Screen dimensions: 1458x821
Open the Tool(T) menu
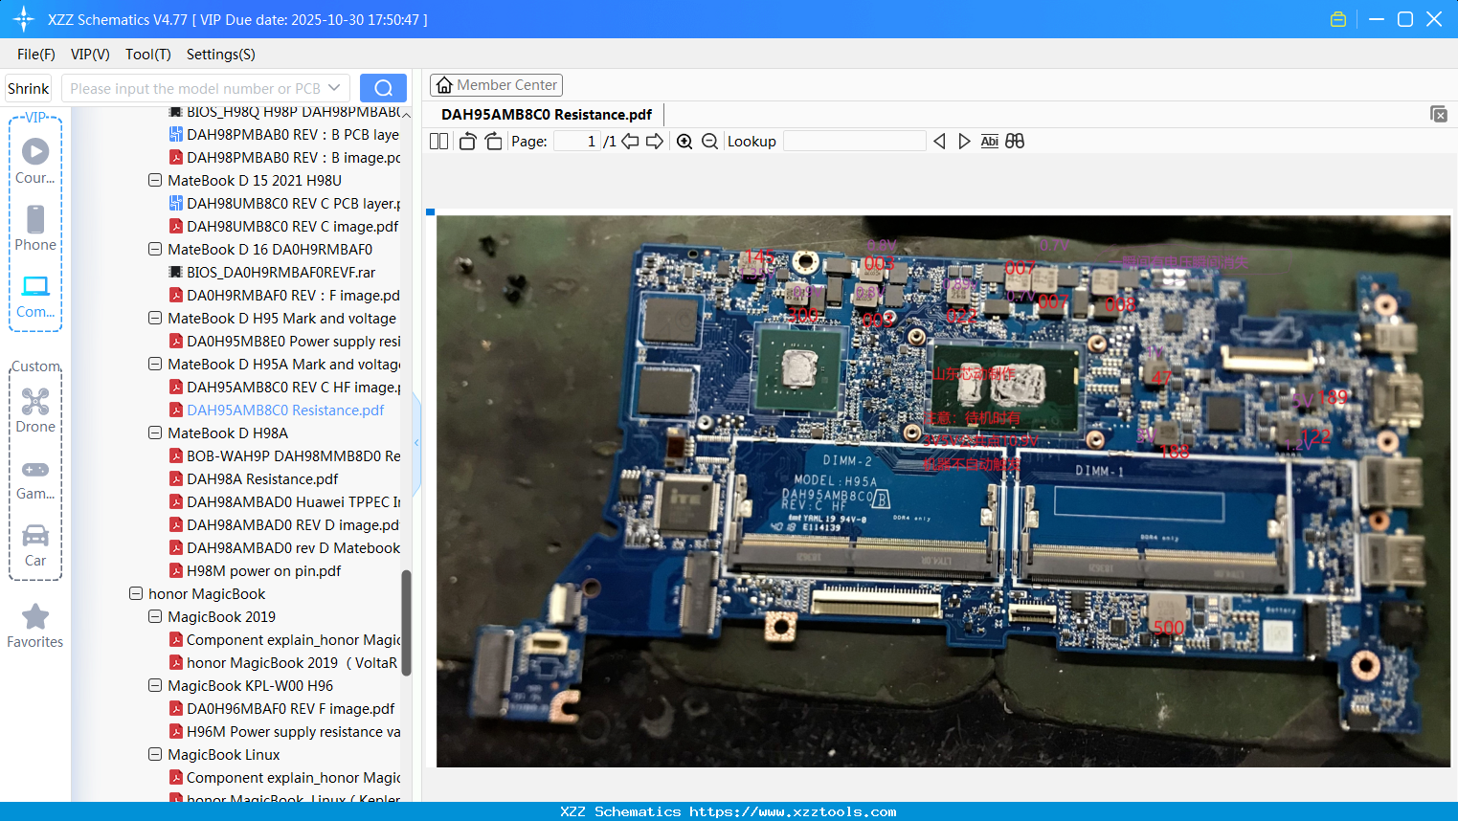[148, 55]
